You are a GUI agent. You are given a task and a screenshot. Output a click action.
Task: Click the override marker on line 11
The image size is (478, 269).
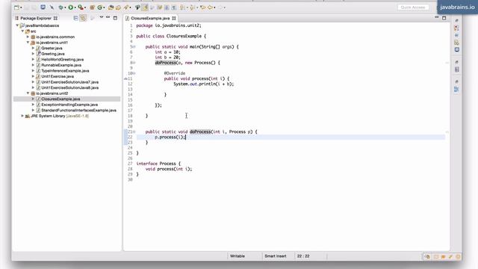125,78
